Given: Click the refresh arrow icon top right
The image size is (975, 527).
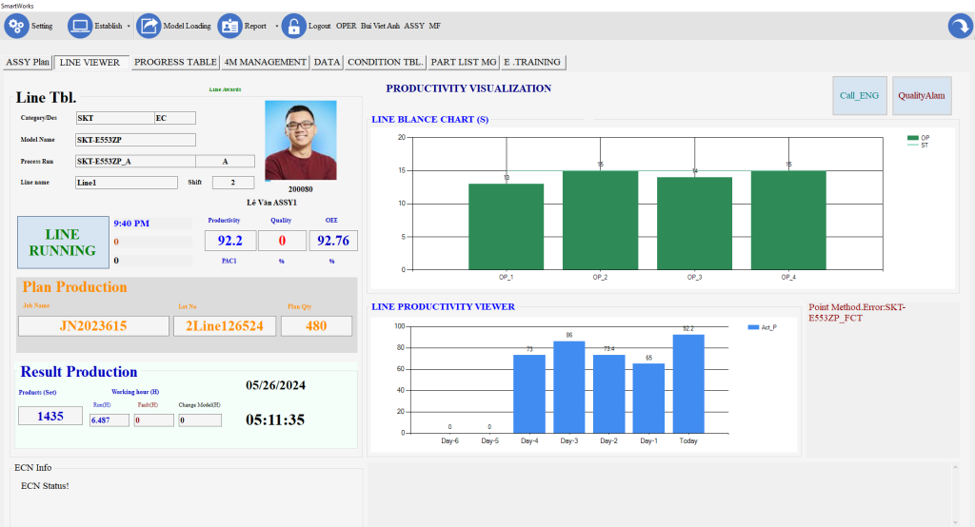Looking at the screenshot, I should 961,26.
